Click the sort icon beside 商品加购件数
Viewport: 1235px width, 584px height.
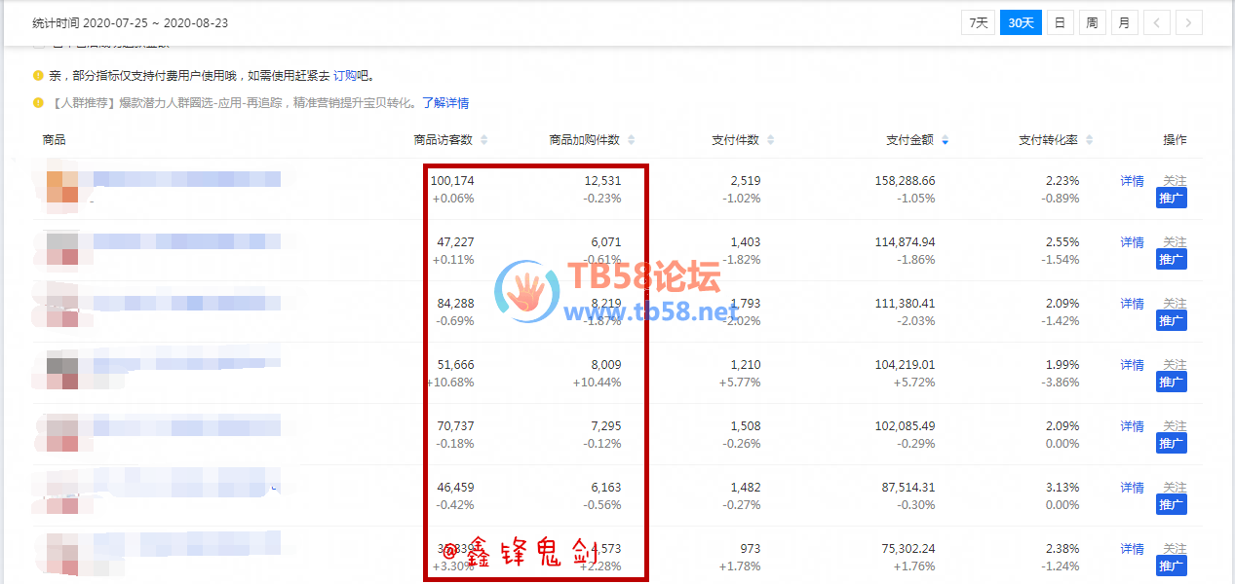coord(631,140)
